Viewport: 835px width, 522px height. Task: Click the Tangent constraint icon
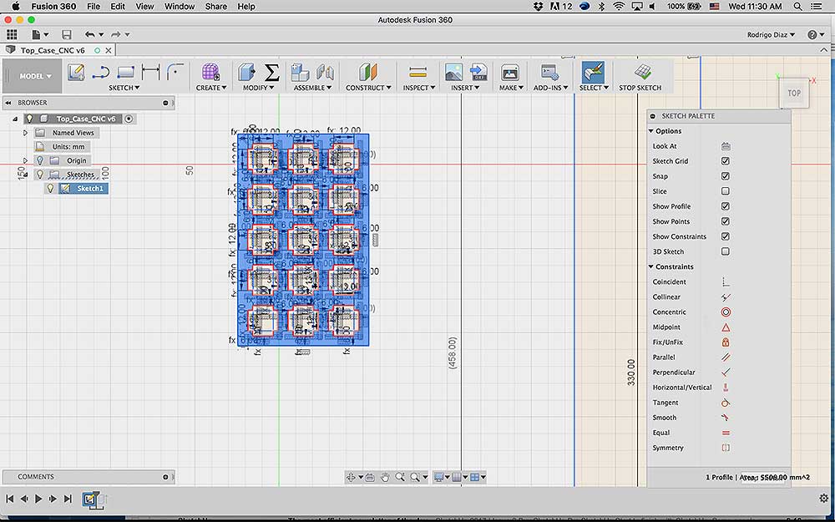pos(726,403)
